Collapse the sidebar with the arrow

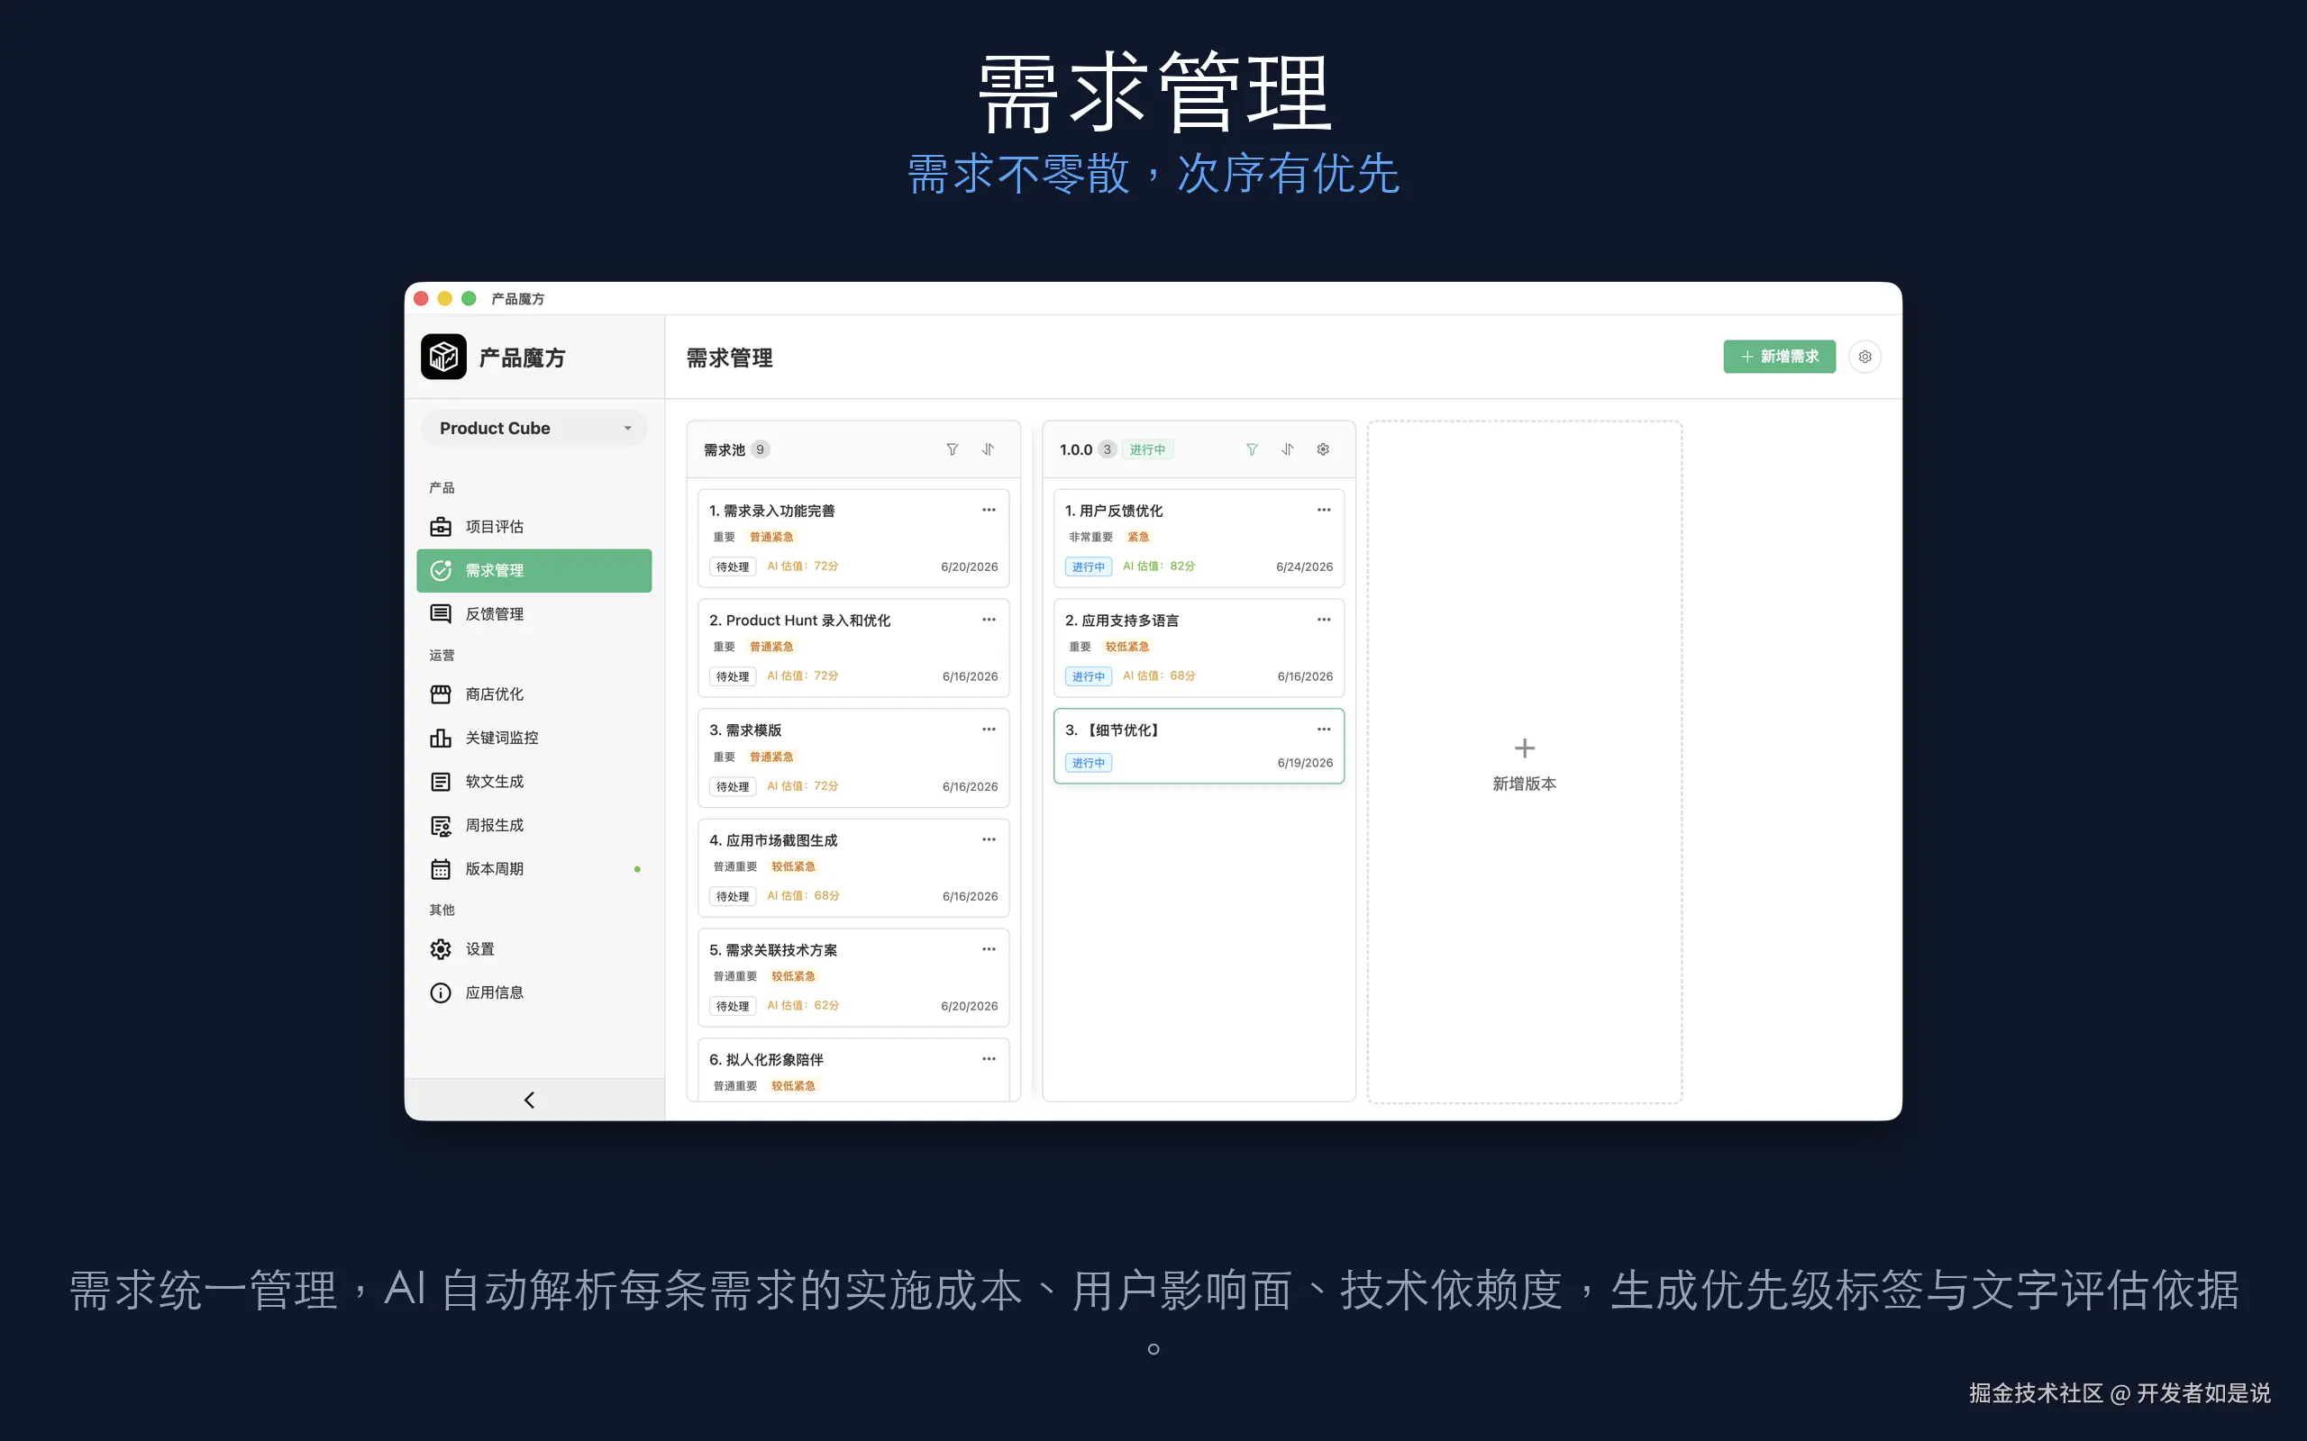[x=529, y=1100]
